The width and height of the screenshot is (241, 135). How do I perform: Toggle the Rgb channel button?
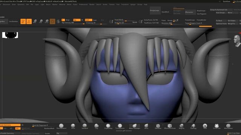click(77, 20)
